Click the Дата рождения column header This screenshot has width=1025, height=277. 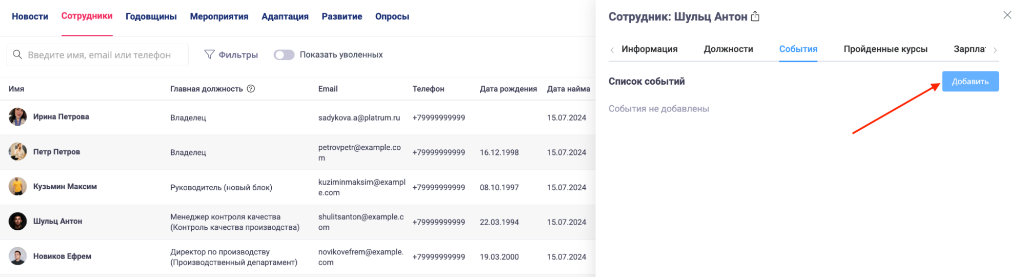click(x=508, y=89)
